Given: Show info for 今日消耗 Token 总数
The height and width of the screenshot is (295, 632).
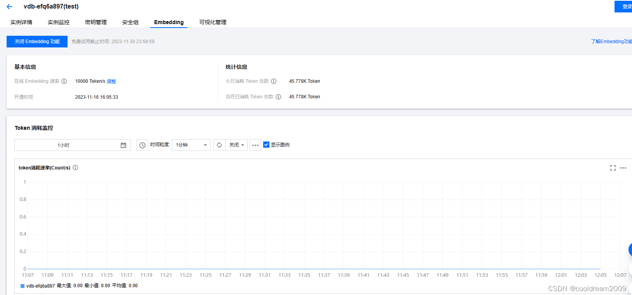Looking at the screenshot, I should point(274,81).
